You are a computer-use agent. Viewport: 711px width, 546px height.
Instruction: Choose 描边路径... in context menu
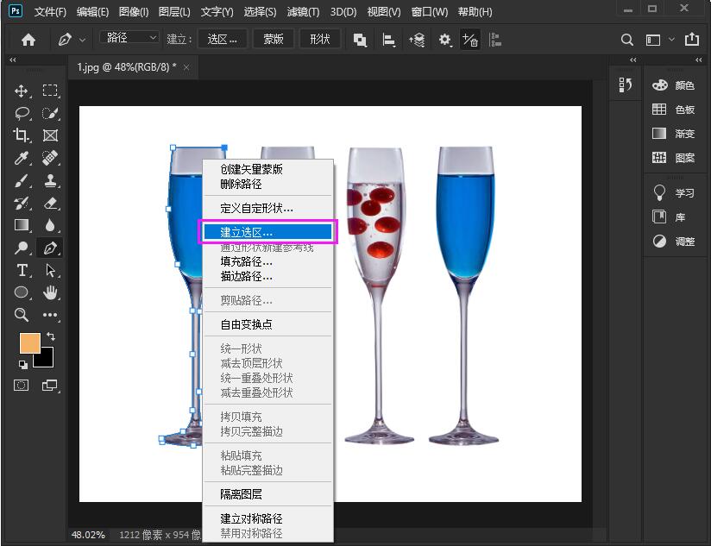[267, 276]
